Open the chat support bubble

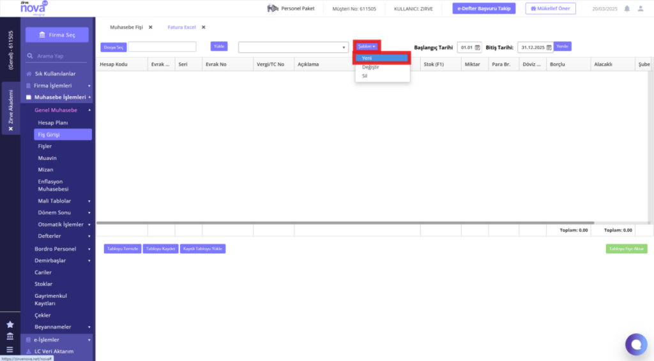tap(636, 344)
